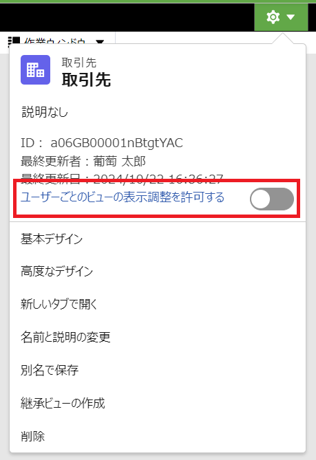The height and width of the screenshot is (460, 316).
Task: Click the 説明なし description text
Action: [x=45, y=112]
